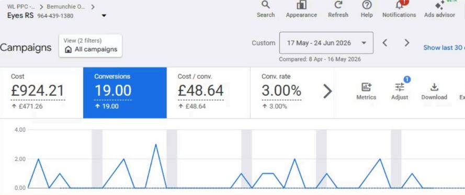
Task: Open the Help question mark icon
Action: [367, 5]
